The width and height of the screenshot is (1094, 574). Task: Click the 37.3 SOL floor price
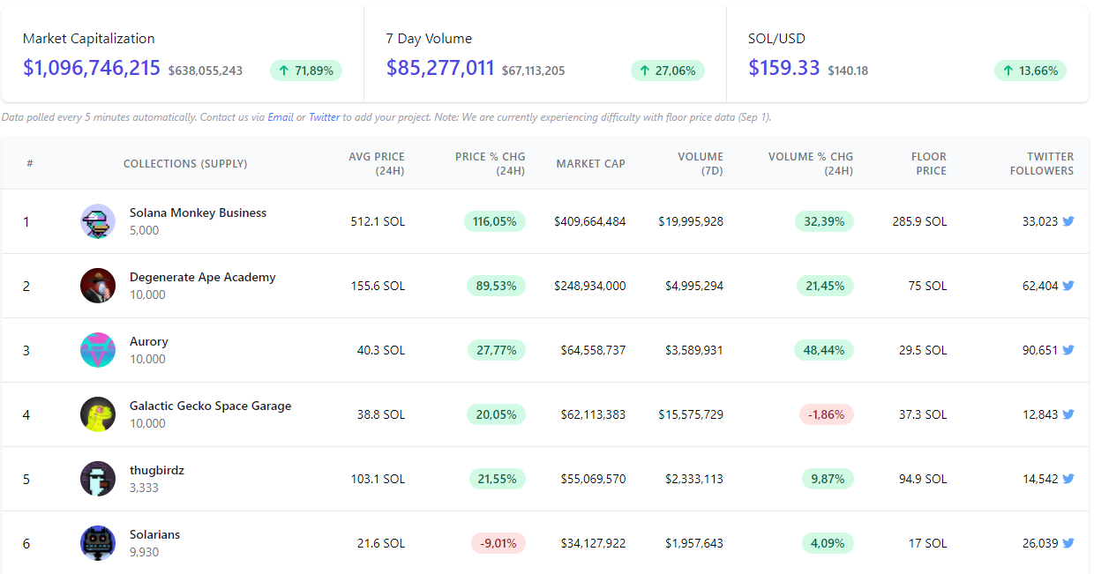tap(923, 414)
